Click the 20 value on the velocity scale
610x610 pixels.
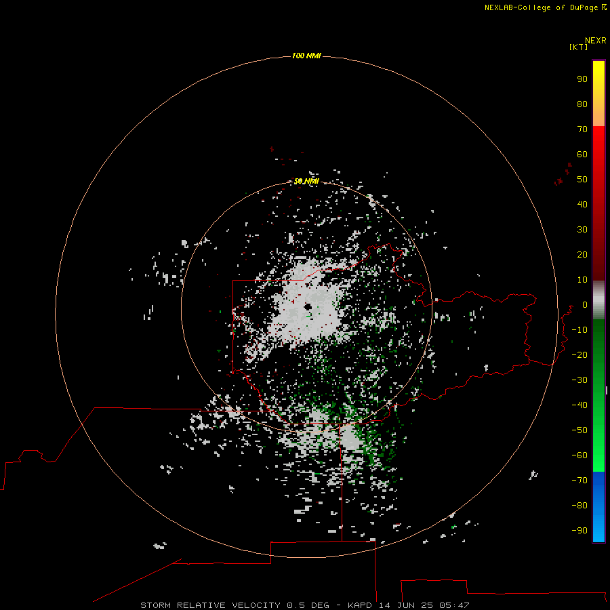(582, 255)
